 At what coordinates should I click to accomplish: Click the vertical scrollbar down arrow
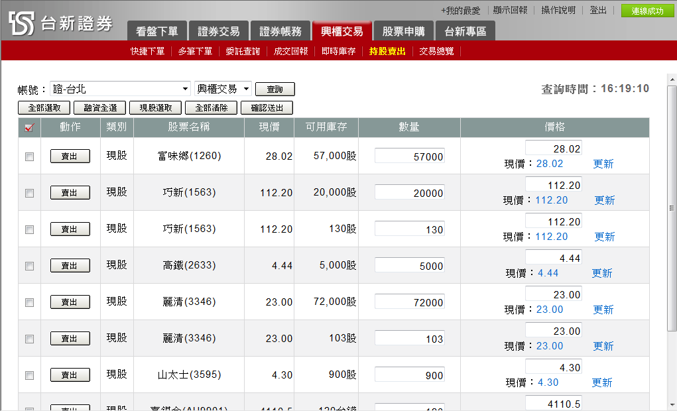point(672,406)
